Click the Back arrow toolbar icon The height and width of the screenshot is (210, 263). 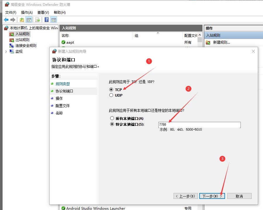(x=6, y=20)
